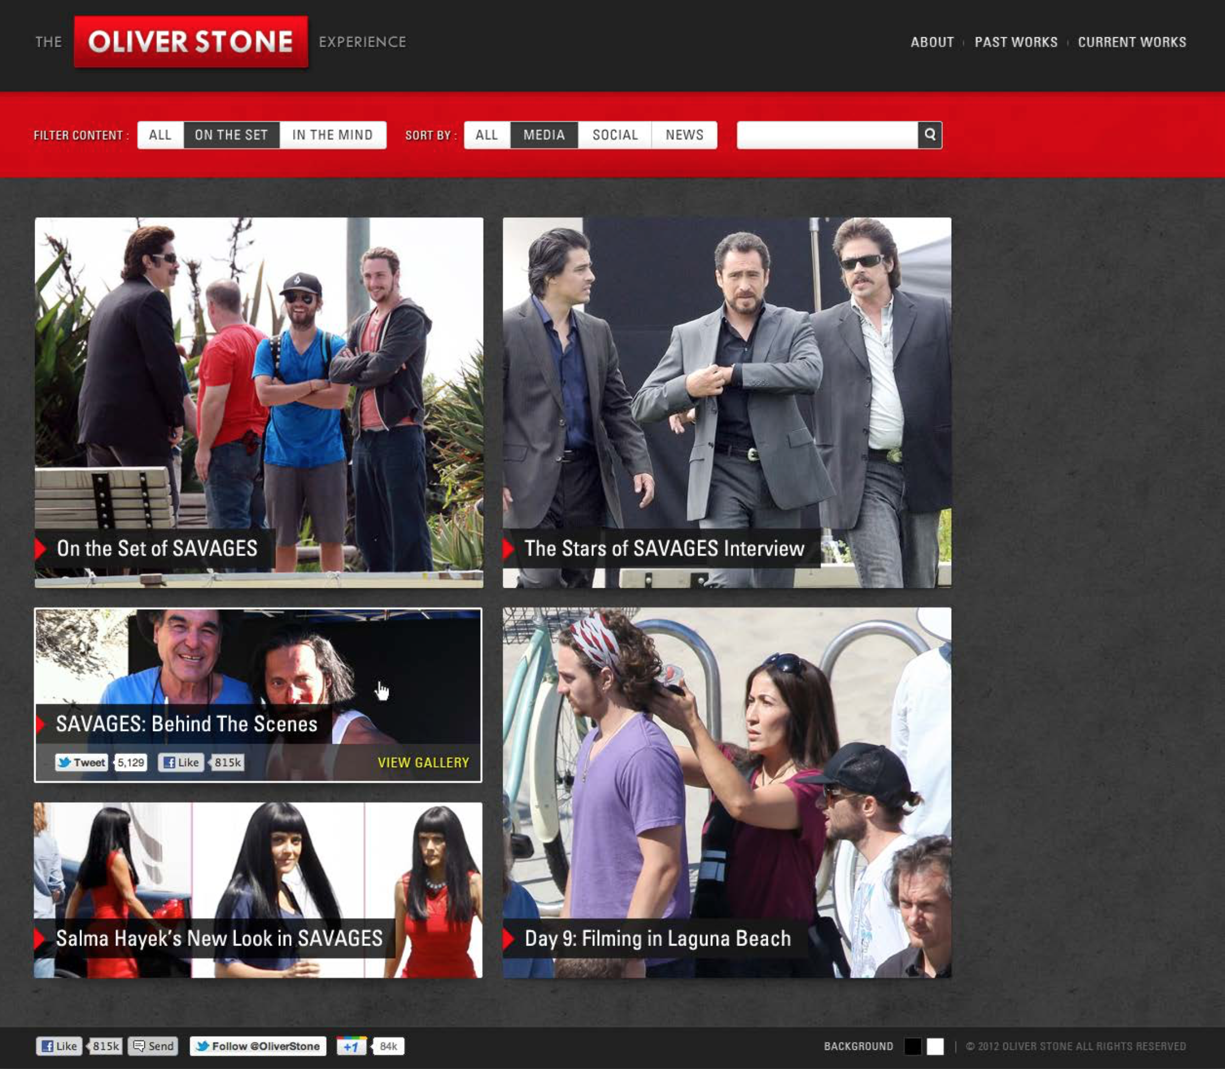The height and width of the screenshot is (1069, 1225).
Task: Click red arrow beside On the Set of SAVAGES
Action: point(41,548)
